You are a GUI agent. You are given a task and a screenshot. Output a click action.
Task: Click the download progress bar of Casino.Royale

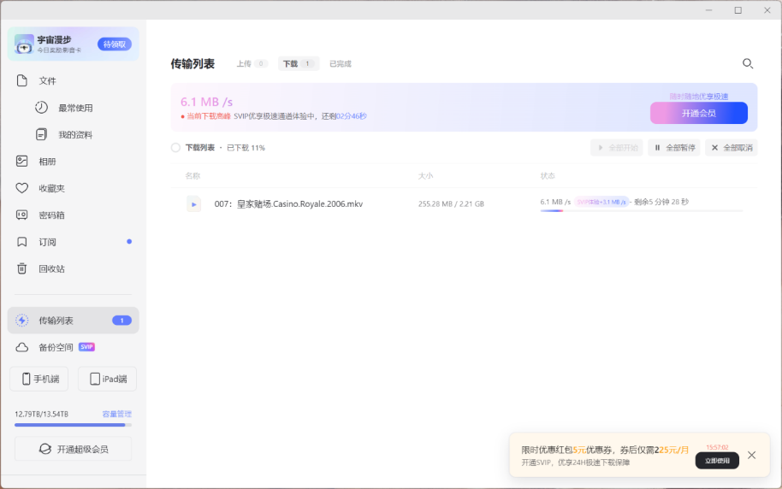[x=642, y=211]
